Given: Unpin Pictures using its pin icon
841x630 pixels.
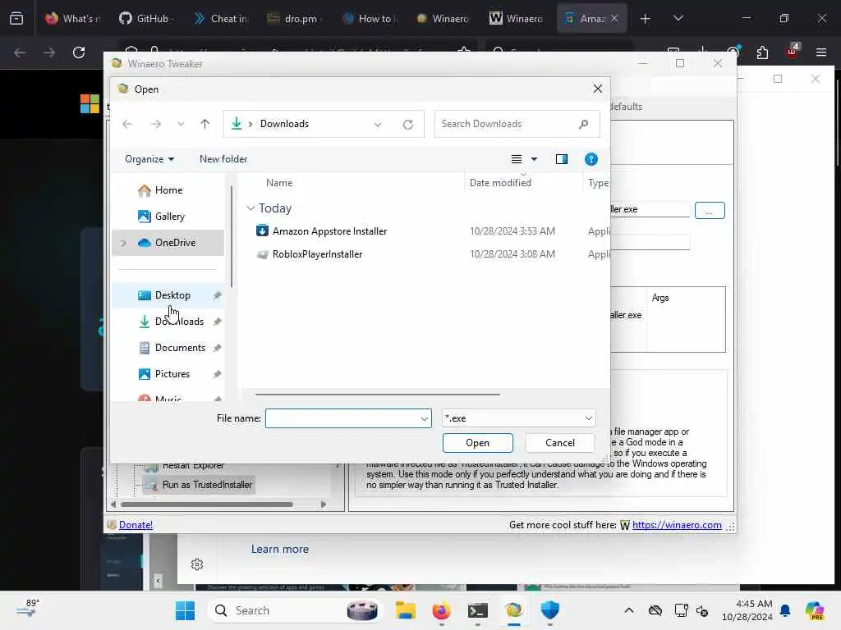Looking at the screenshot, I should pos(217,374).
